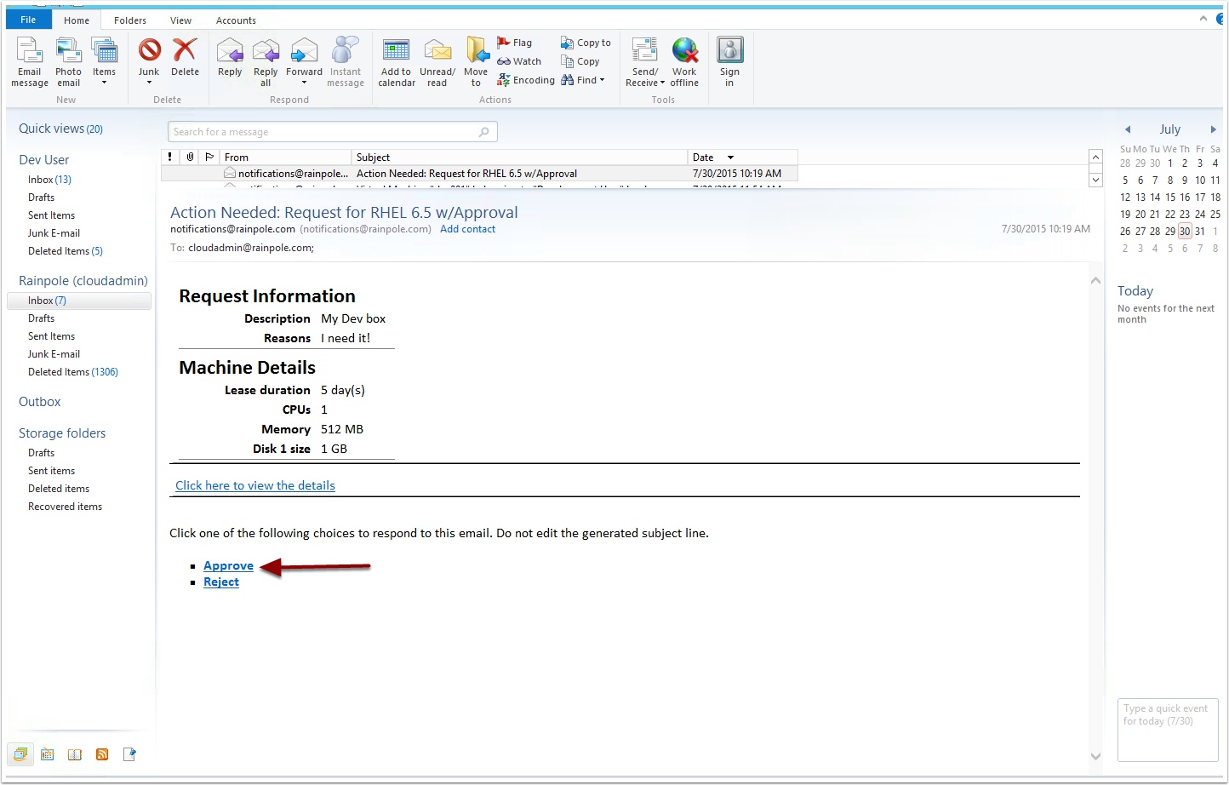Start an Instant message

345,62
